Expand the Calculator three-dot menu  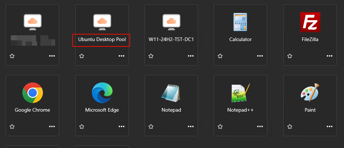(260, 56)
